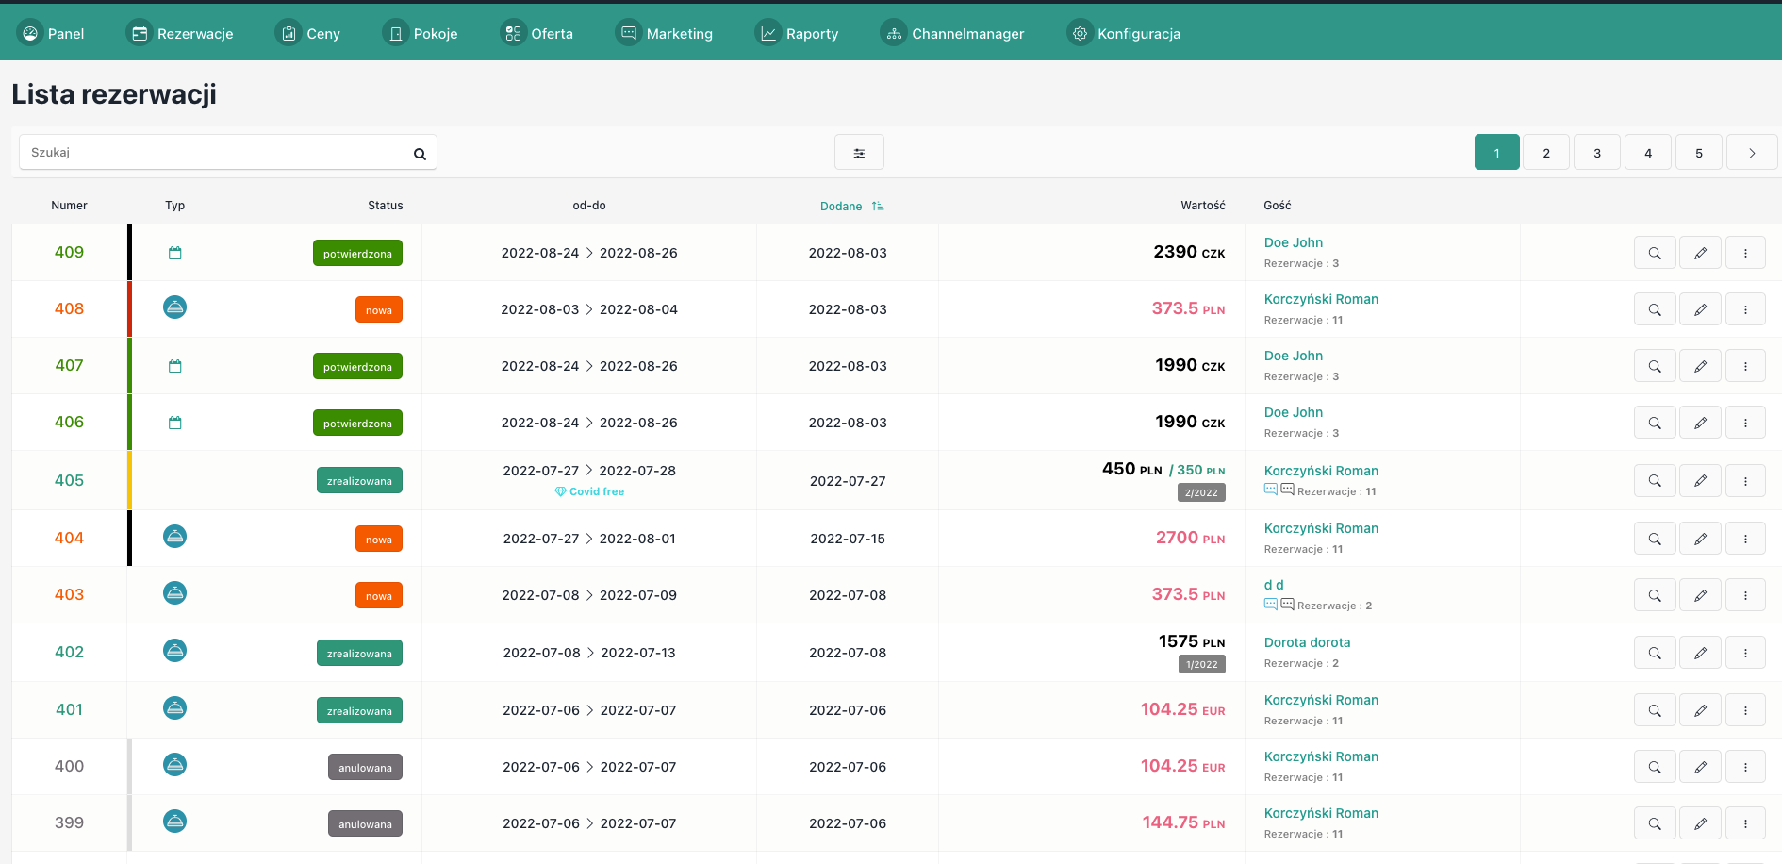Viewport: 1782px width, 864px height.
Task: Open the Oferta menu
Action: [x=536, y=33]
